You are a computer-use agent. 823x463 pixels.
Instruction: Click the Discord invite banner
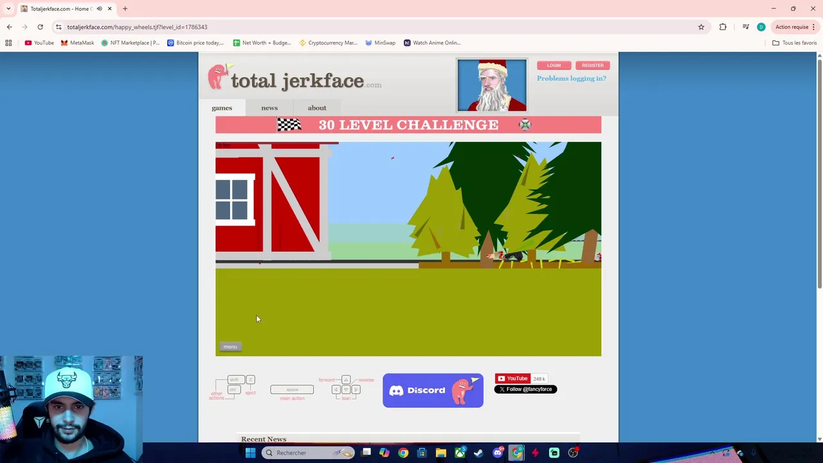tap(433, 390)
